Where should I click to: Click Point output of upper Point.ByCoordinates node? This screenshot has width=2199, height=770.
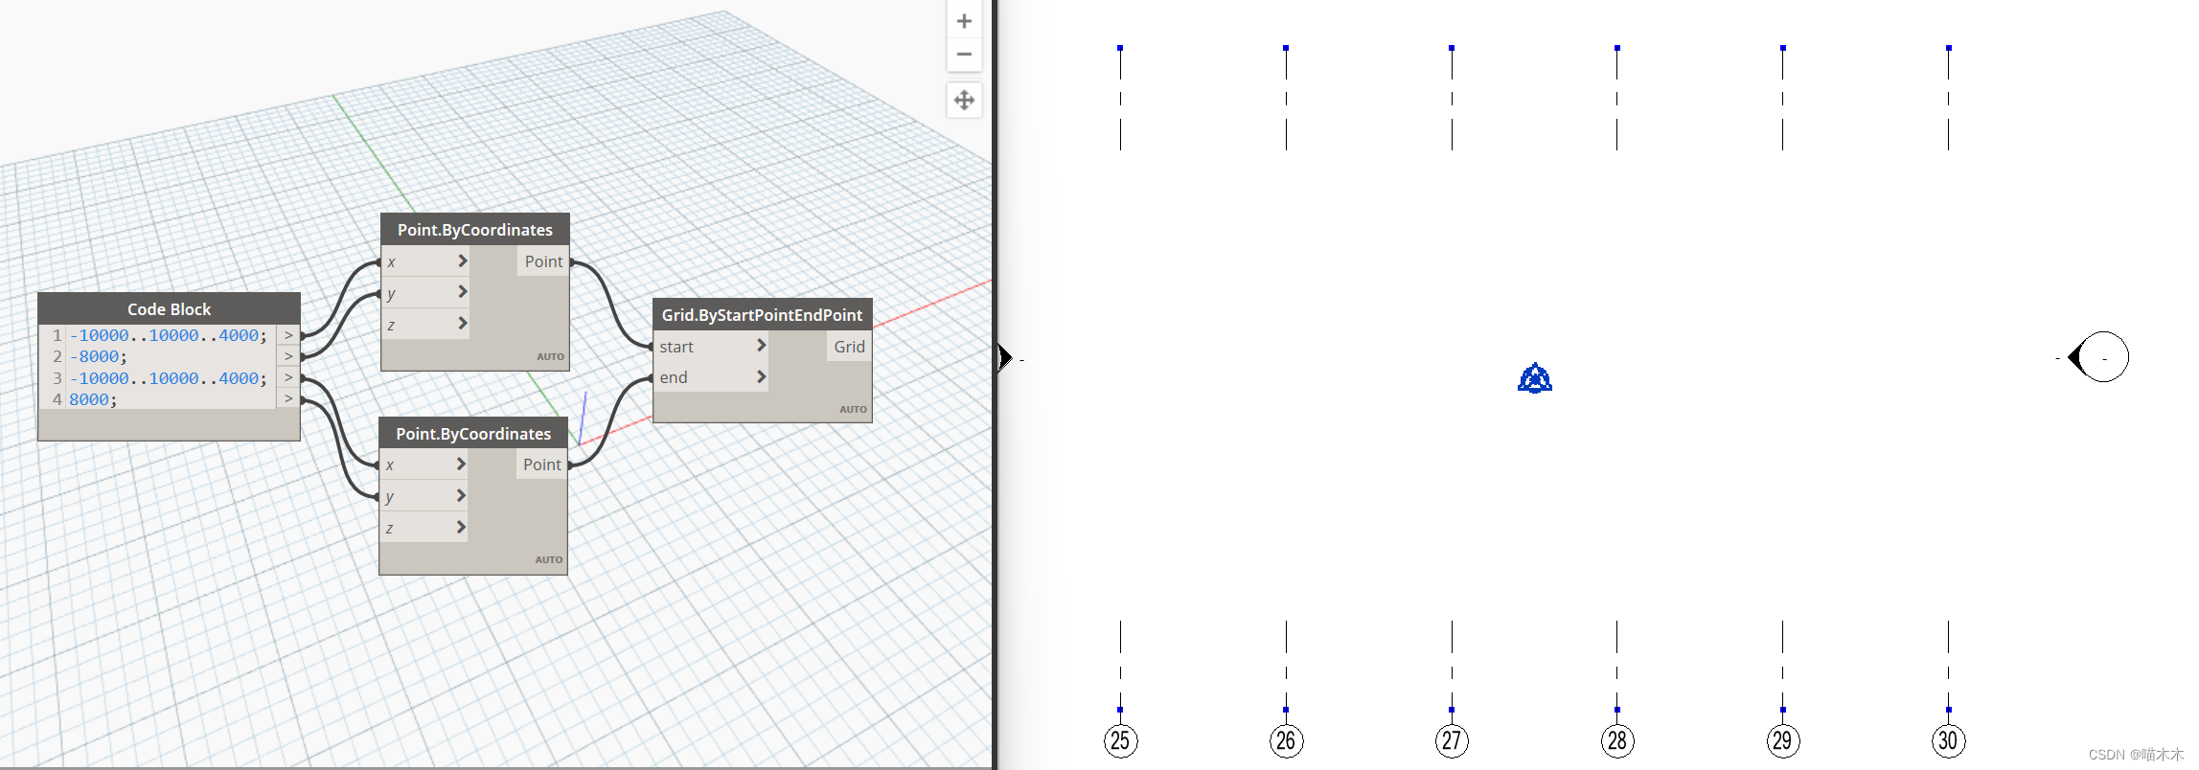(x=543, y=261)
